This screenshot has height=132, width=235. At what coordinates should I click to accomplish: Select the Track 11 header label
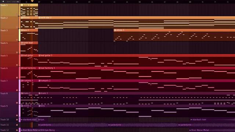coord(4,125)
